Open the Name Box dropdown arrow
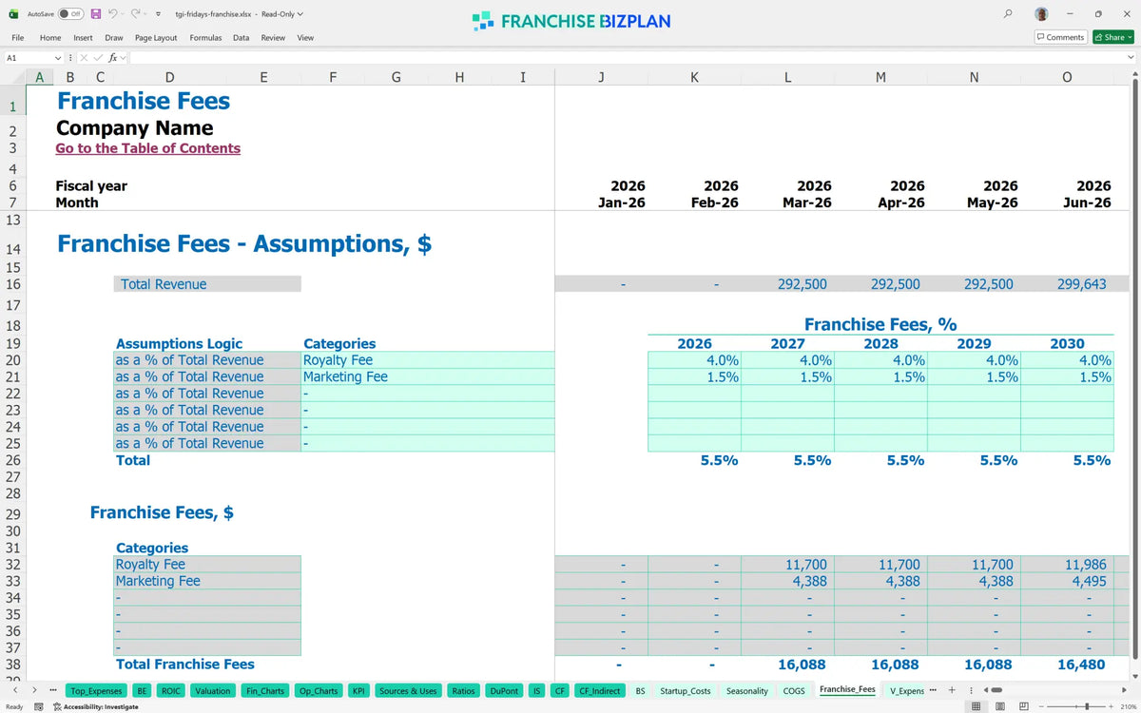The width and height of the screenshot is (1141, 713). pyautogui.click(x=58, y=58)
